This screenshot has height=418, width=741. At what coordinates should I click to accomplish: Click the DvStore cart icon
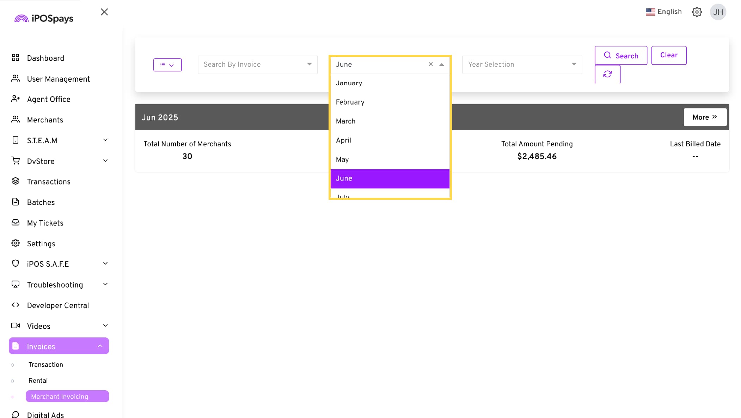coord(16,161)
